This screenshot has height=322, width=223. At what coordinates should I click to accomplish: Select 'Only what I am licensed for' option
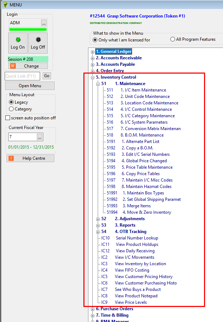[121, 40]
